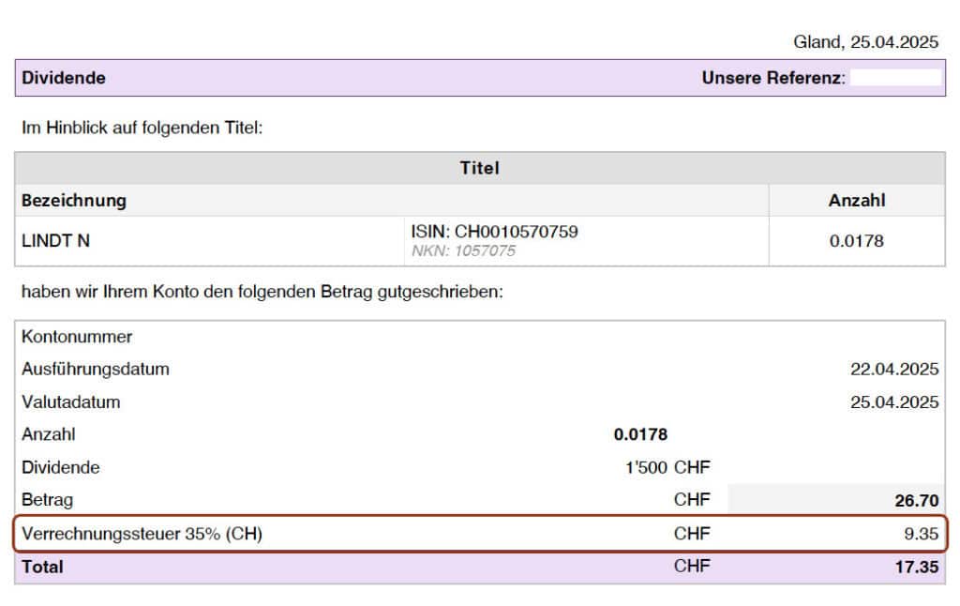This screenshot has height=606, width=960.
Task: Click the ISIN number CH0010570759
Action: tap(494, 232)
